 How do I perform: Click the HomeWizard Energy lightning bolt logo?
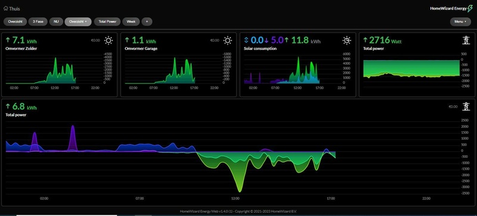(x=470, y=8)
